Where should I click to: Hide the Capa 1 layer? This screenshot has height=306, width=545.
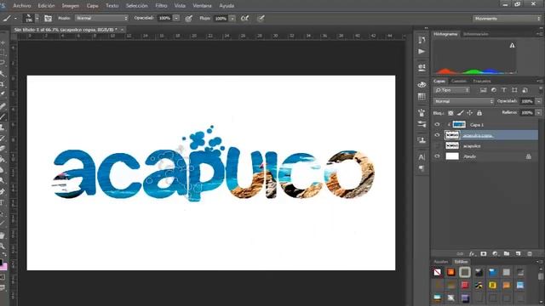437,125
